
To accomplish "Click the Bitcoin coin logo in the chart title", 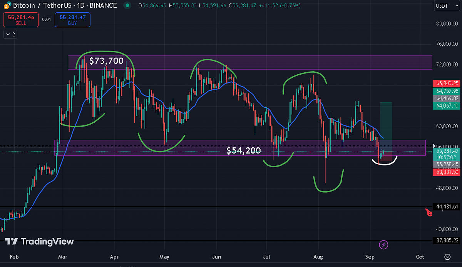I will pyautogui.click(x=7, y=5).
